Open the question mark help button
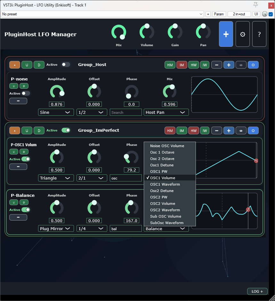 pos(259,34)
